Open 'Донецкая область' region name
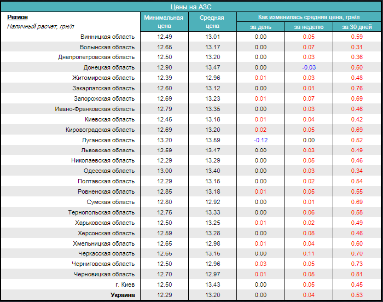 coord(108,67)
